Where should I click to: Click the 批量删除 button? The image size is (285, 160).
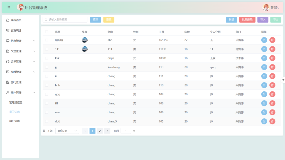point(247,20)
